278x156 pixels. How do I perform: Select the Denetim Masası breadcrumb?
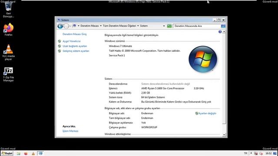pos(89,26)
